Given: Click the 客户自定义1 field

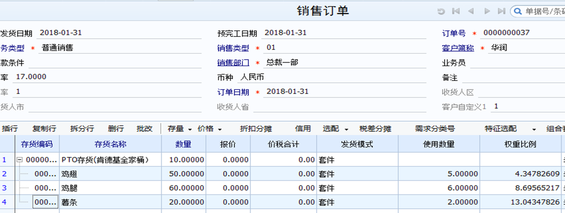Looking at the screenshot, I should 528,106.
